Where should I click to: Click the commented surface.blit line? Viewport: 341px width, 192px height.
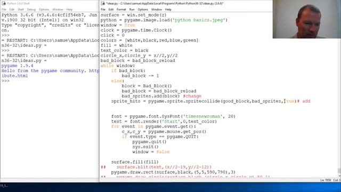[156, 167]
